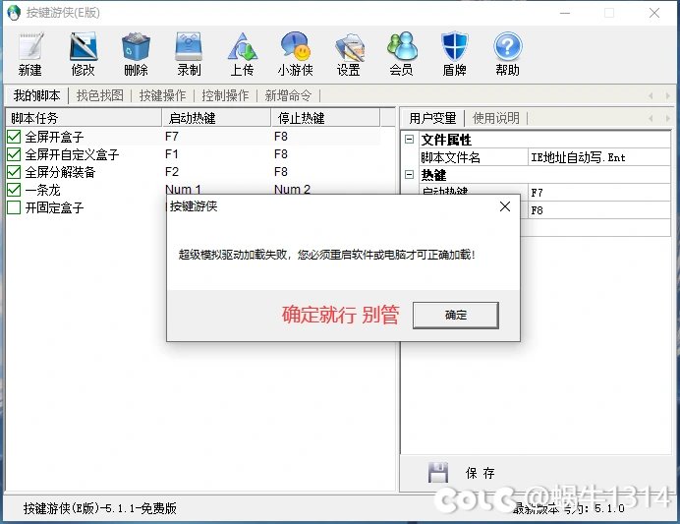680x524 pixels.
Task: Click the script file name field IE地址自动写.Ent
Action: click(x=598, y=157)
